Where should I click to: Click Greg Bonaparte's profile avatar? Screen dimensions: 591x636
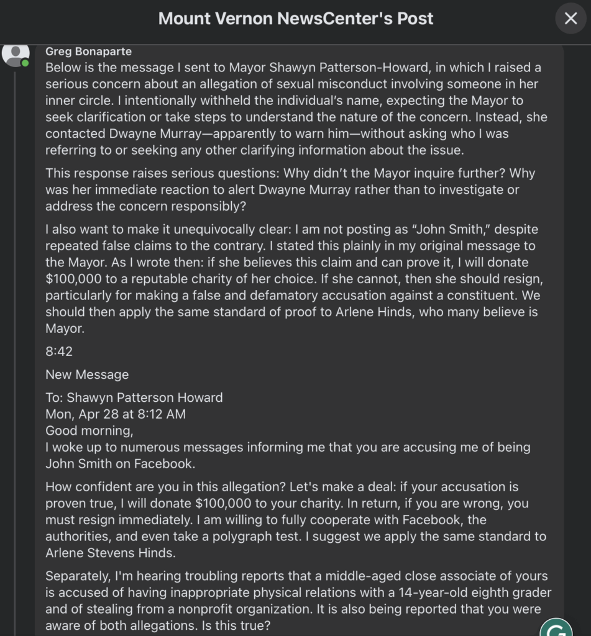pyautogui.click(x=16, y=53)
